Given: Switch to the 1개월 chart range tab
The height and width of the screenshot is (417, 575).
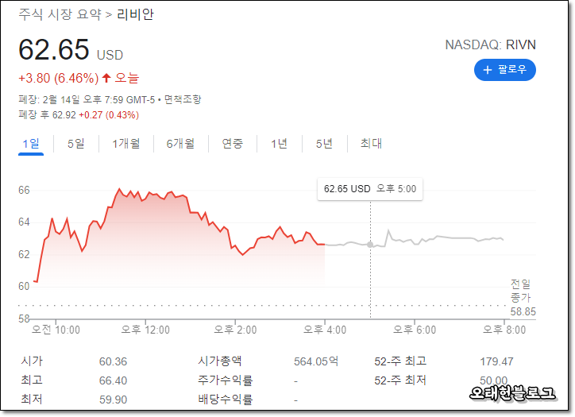Looking at the screenshot, I should (x=126, y=144).
